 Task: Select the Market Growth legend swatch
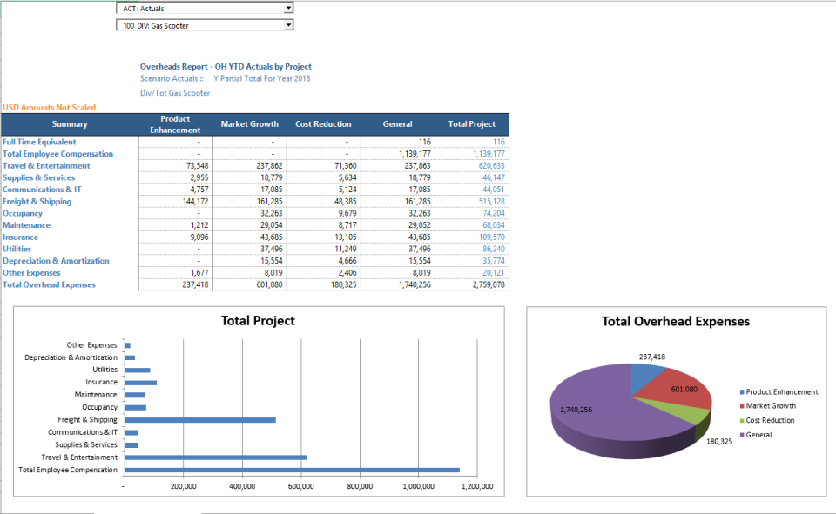click(742, 406)
